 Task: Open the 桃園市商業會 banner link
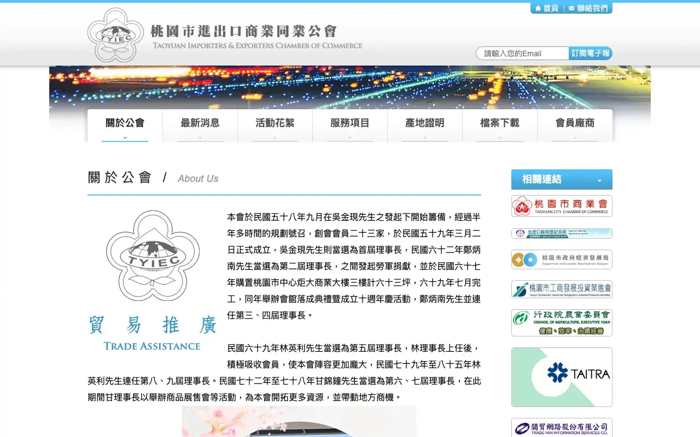point(562,206)
